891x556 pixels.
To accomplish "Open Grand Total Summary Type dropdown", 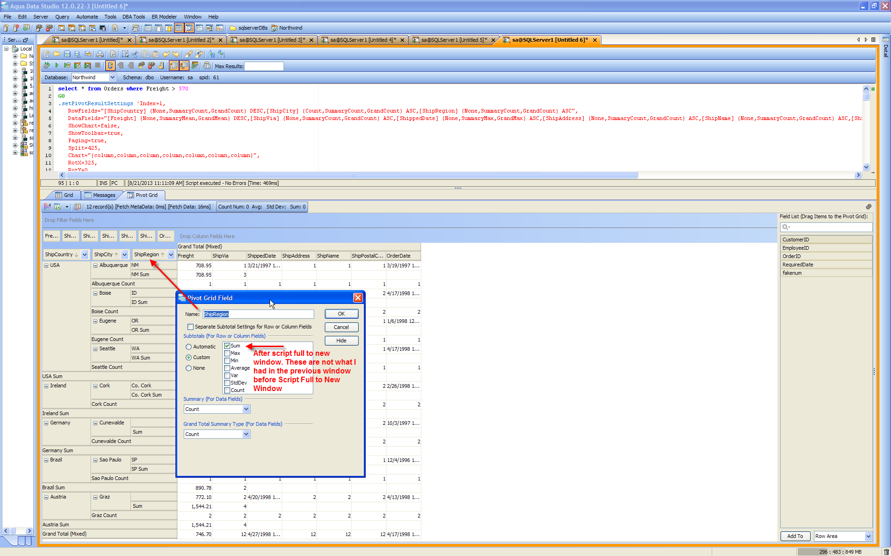I will (x=246, y=434).
